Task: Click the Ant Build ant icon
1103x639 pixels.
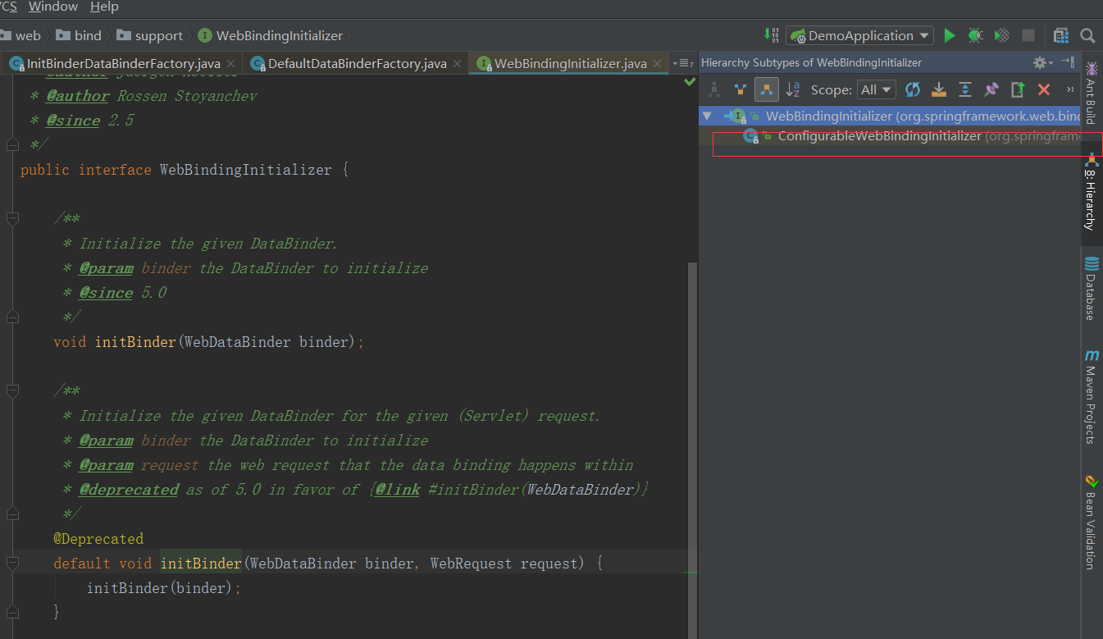Action: [x=1092, y=68]
